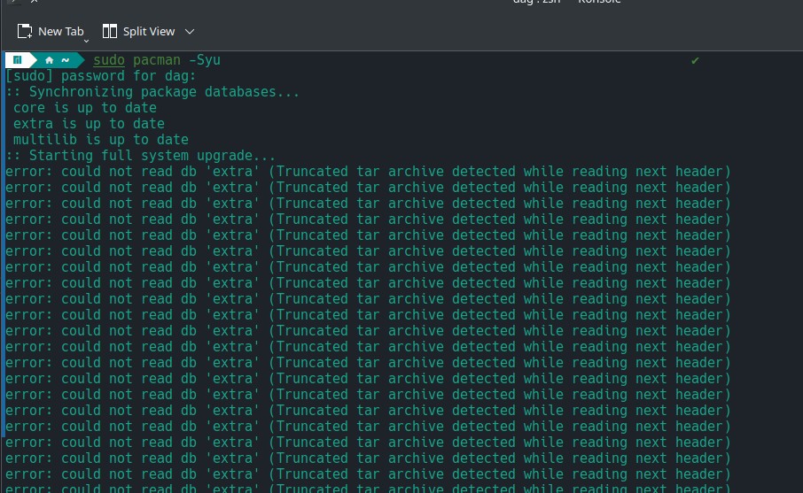The width and height of the screenshot is (803, 493).
Task: Click the home icon in the prompt
Action: coord(50,60)
